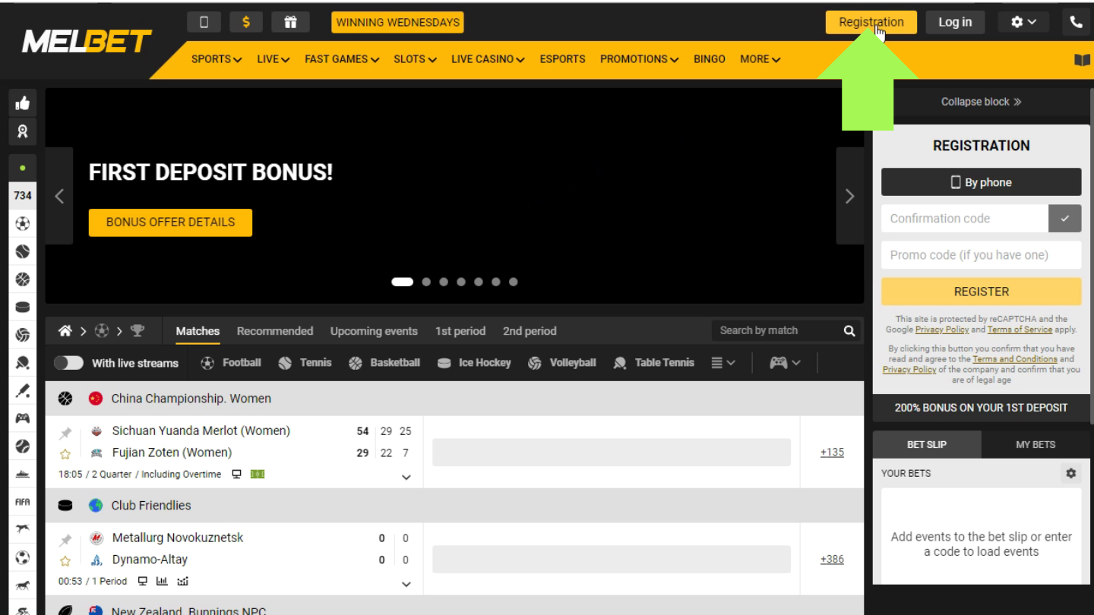The image size is (1094, 615).
Task: Open bet slip settings gear icon
Action: pyautogui.click(x=1070, y=473)
